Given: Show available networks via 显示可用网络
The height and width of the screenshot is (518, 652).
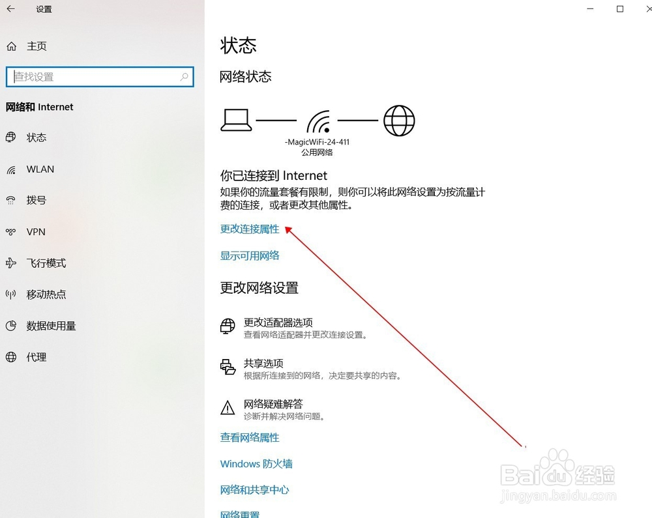Looking at the screenshot, I should (x=250, y=255).
